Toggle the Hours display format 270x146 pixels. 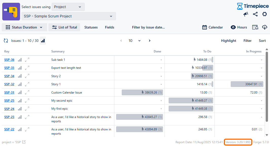coord(239,27)
